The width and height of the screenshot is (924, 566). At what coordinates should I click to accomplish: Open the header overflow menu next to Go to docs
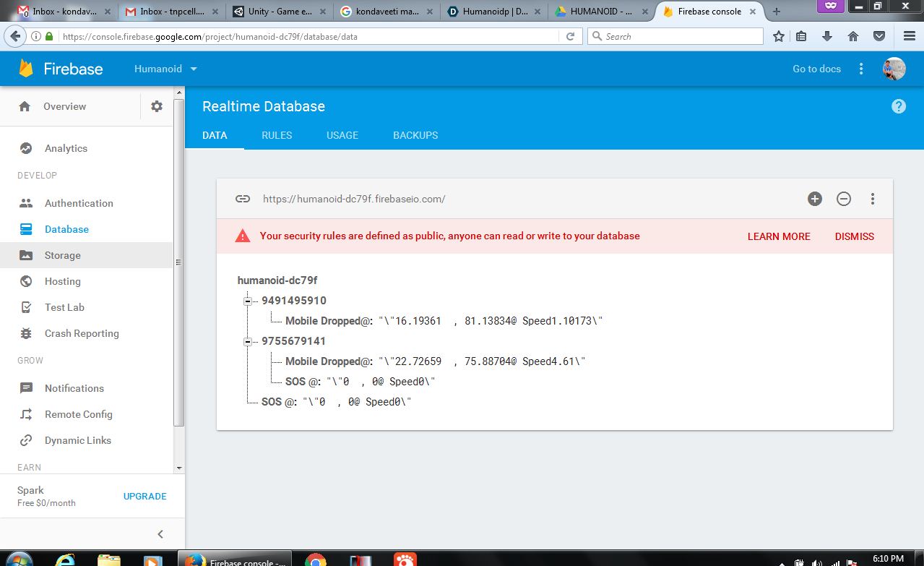click(860, 69)
